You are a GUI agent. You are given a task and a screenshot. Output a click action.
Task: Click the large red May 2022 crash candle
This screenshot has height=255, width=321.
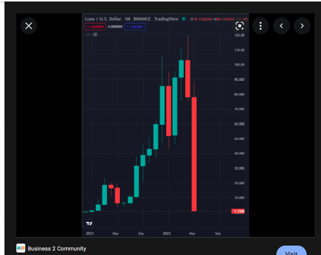tap(194, 154)
